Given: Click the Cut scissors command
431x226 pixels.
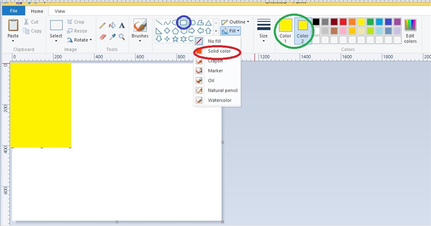Looking at the screenshot, I should tap(31, 22).
